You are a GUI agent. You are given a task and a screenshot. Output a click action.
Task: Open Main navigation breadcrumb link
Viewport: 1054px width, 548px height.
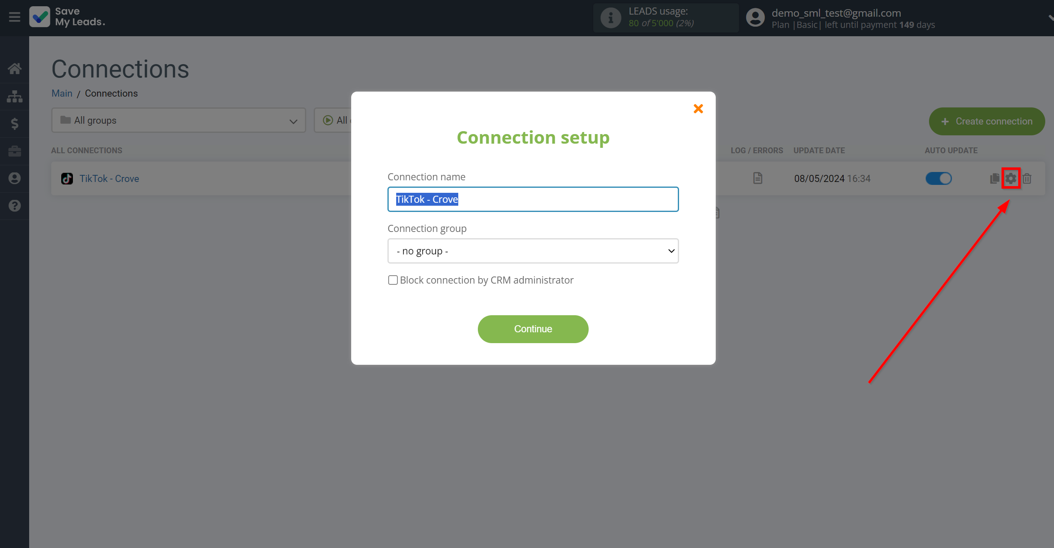click(62, 93)
